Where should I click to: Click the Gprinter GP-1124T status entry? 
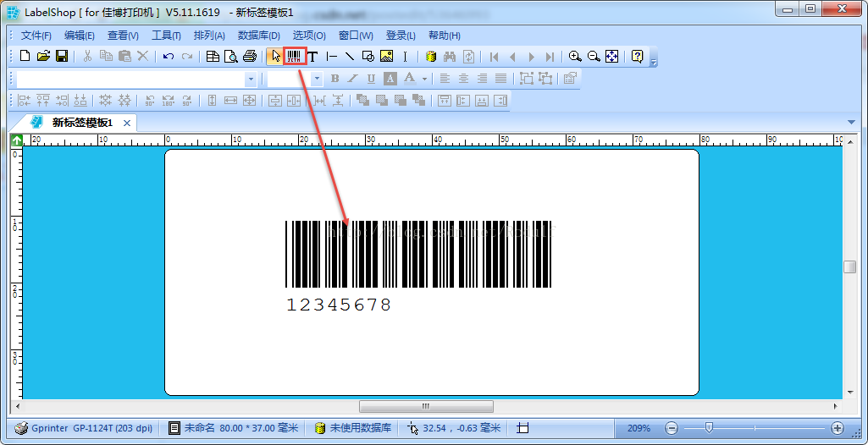click(x=84, y=428)
